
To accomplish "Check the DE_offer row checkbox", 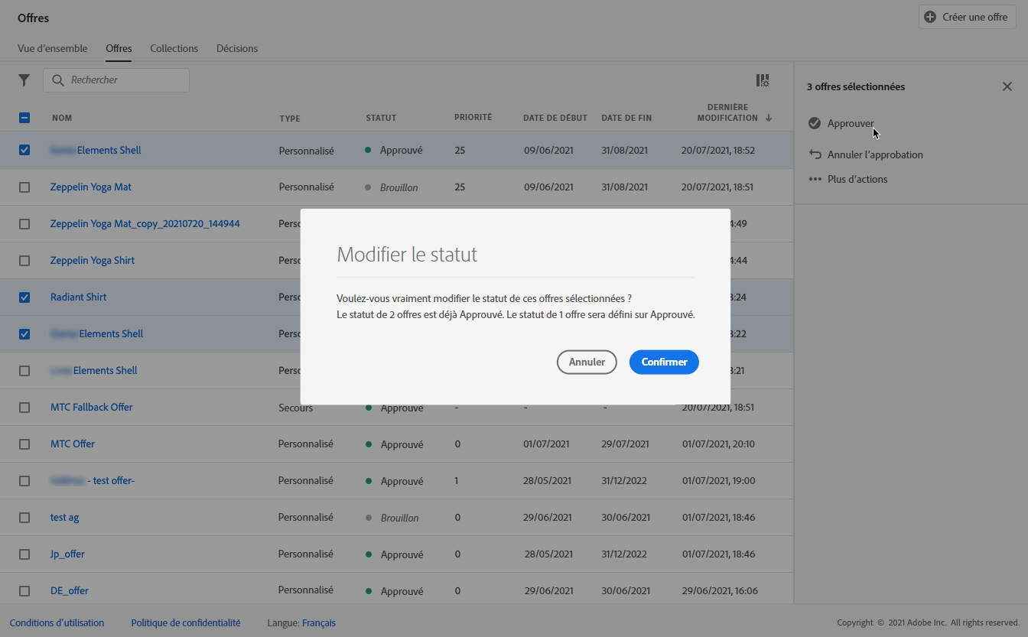I will (24, 591).
